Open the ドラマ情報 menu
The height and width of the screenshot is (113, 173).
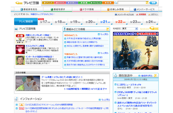tap(87, 9)
